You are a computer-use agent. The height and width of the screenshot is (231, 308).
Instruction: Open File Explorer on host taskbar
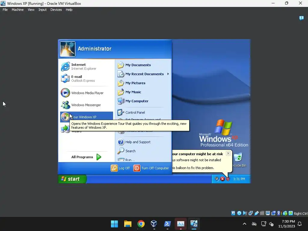(x=128, y=224)
